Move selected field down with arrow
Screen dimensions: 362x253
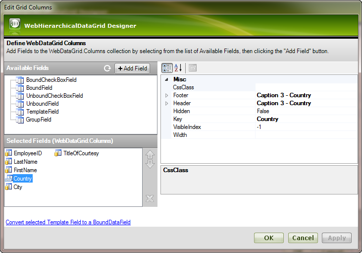pos(150,164)
